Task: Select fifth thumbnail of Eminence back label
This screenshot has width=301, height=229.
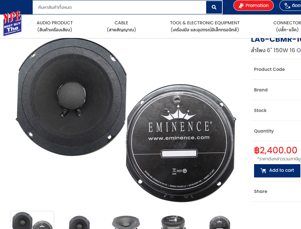Action: click(219, 222)
